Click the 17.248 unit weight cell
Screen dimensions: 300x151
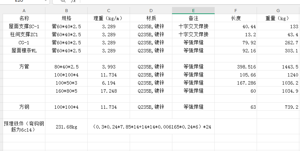pos(109,91)
